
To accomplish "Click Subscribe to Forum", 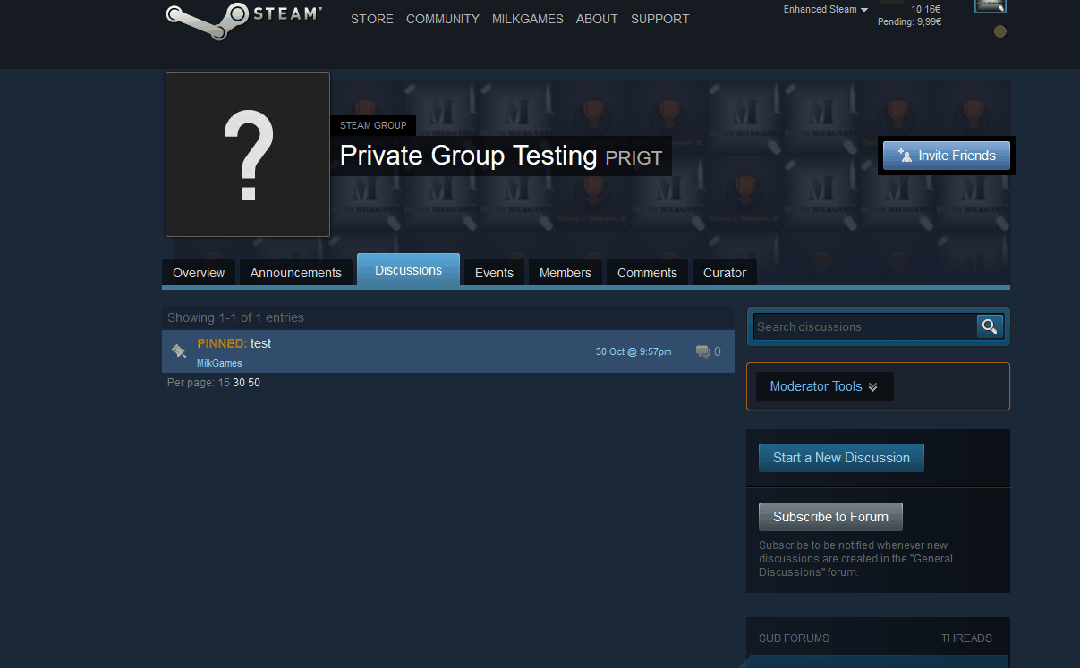I will click(x=830, y=517).
